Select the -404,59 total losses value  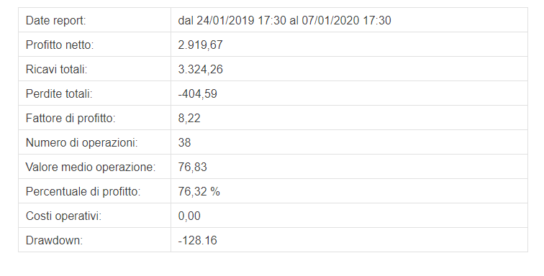pos(197,94)
